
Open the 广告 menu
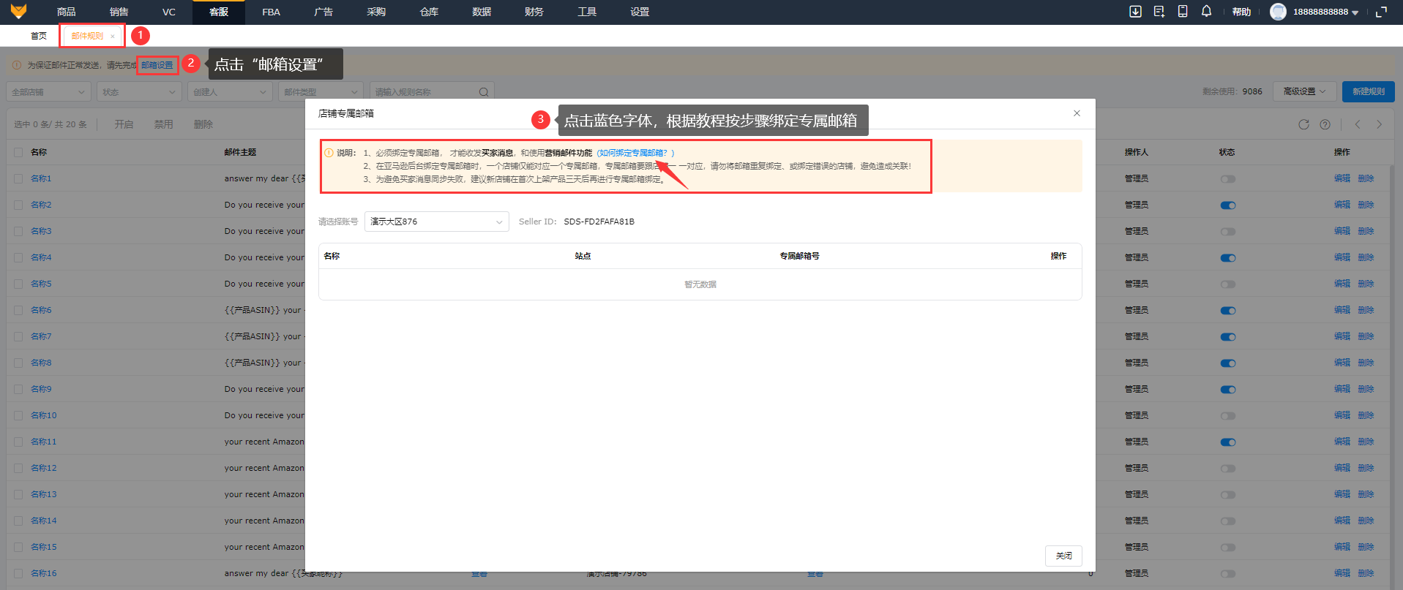[x=323, y=12]
